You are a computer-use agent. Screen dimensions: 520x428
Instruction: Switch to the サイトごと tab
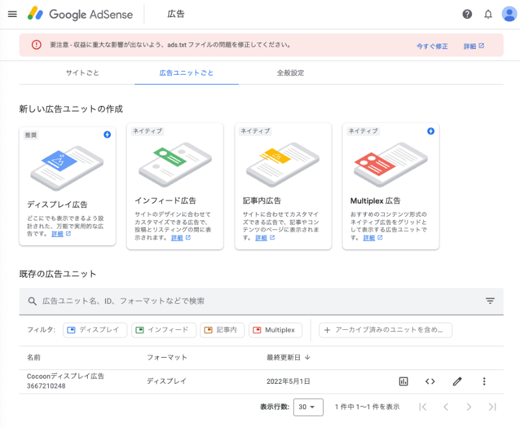(x=83, y=73)
